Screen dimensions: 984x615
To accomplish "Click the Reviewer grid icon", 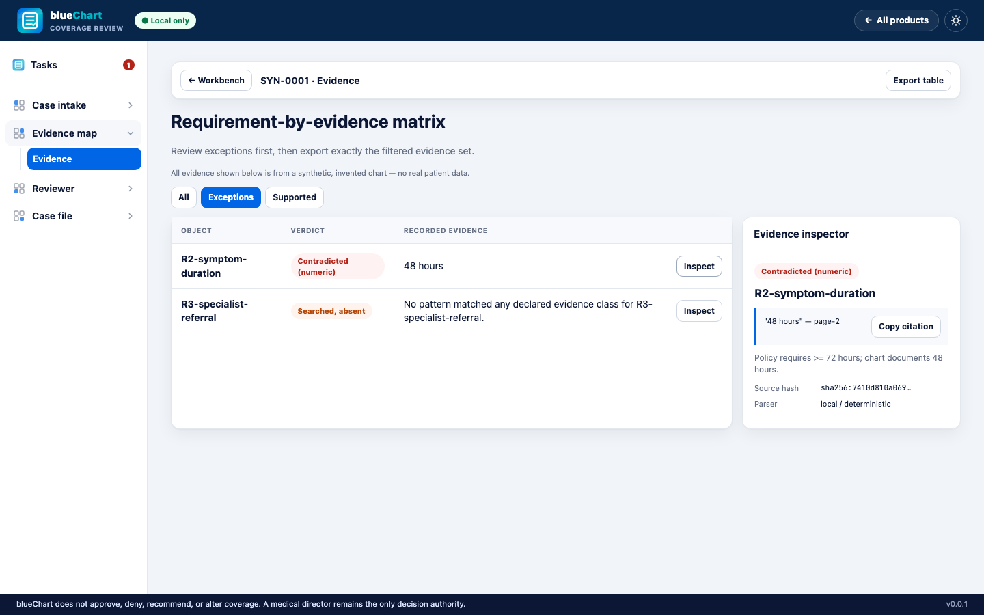I will 19,189.
